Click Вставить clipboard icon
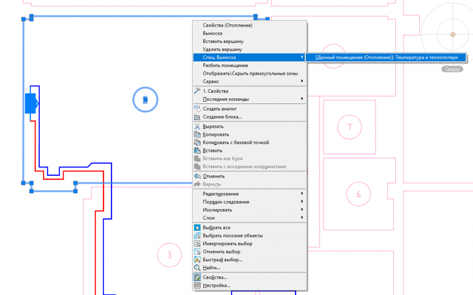This screenshot has height=295, width=473. [197, 151]
